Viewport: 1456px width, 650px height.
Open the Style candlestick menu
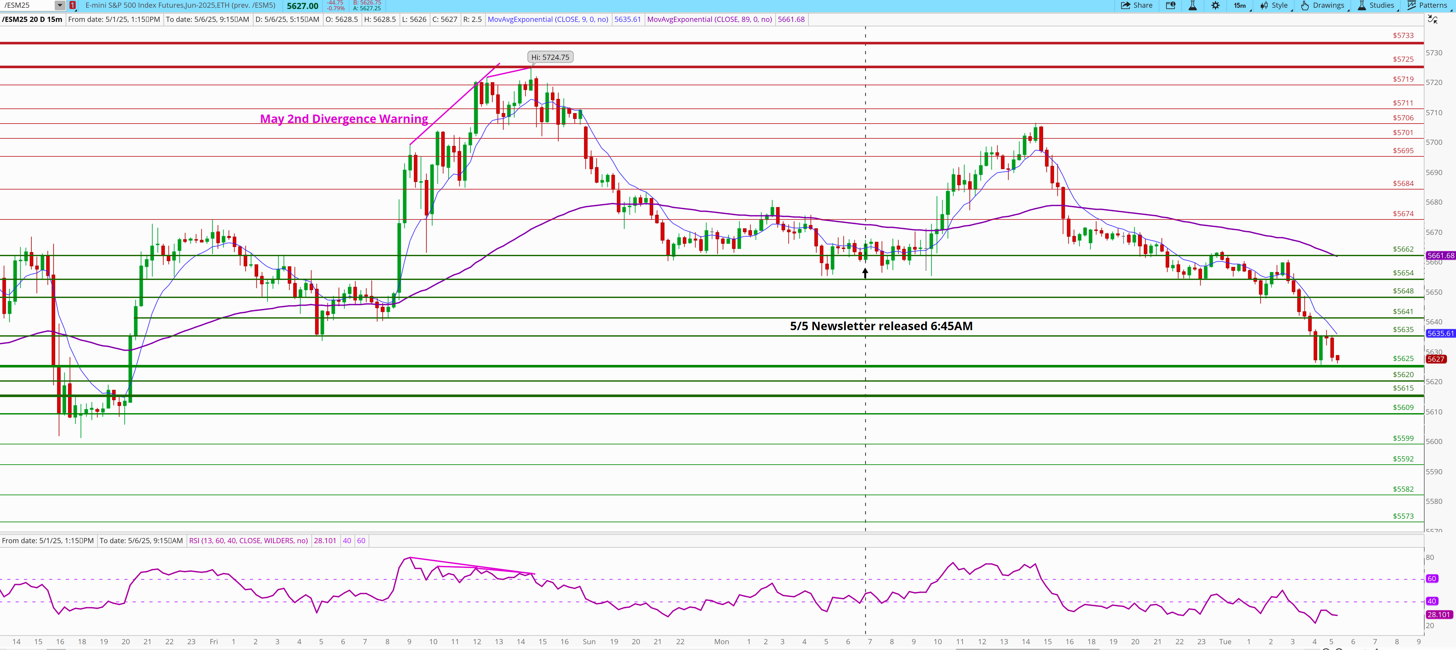coord(1275,6)
